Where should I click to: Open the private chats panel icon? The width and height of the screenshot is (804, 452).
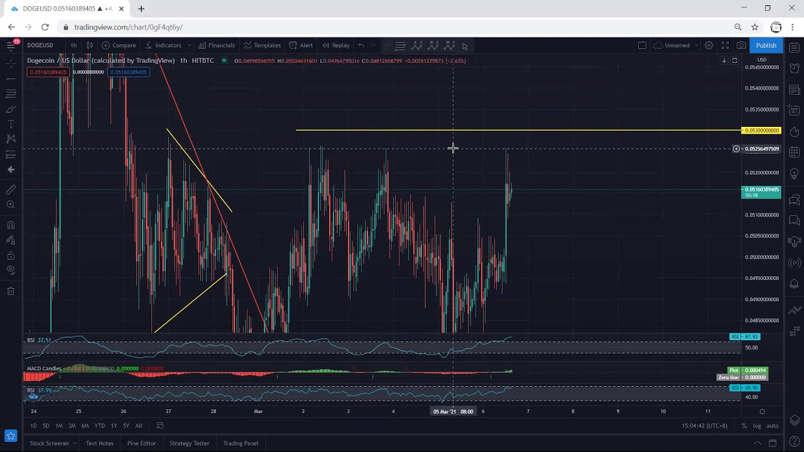coord(795,220)
